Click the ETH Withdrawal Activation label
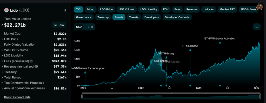This screenshot has width=266, height=103. (x=220, y=38)
